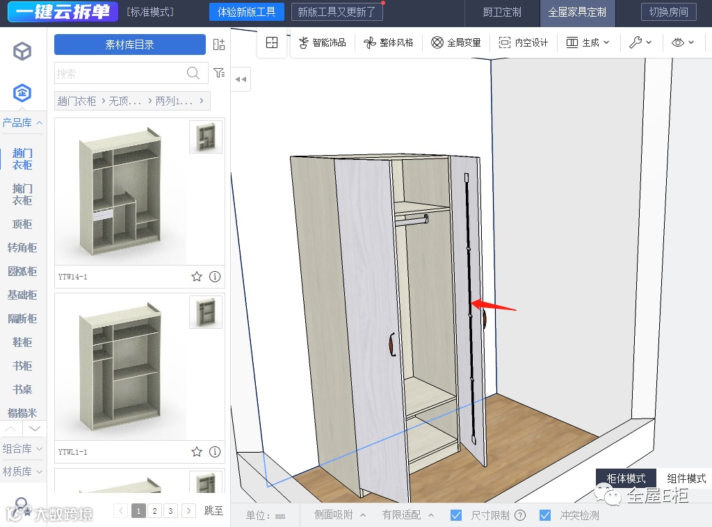Favorite the YTW14-1 wardrobe with star icon
Screen dimensions: 712x527
click(x=197, y=277)
